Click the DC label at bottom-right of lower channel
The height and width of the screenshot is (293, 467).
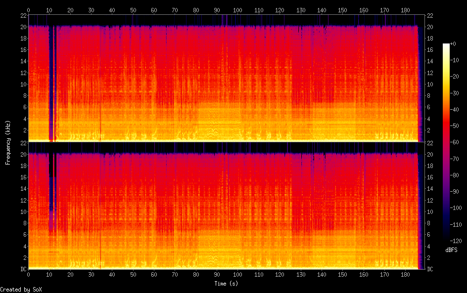(x=430, y=269)
